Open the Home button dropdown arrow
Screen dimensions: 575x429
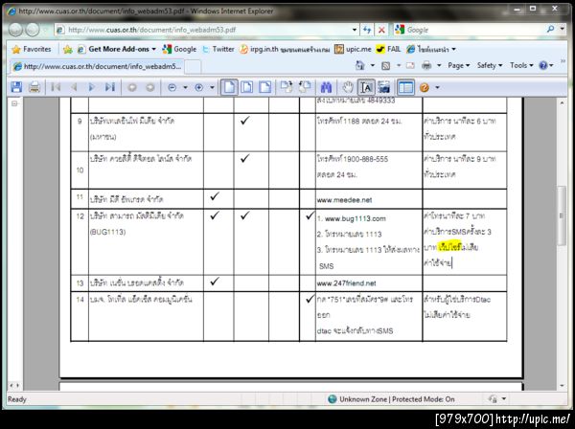(373, 65)
